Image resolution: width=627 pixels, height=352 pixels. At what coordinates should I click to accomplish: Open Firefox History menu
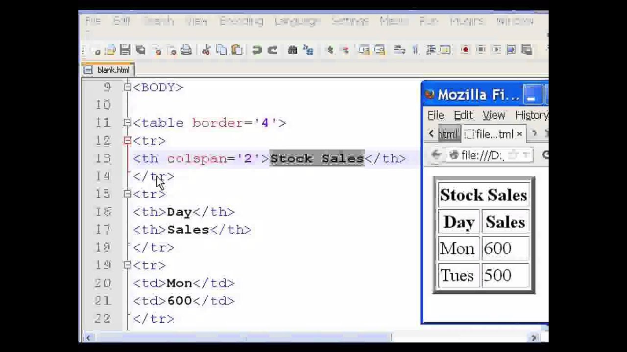(x=531, y=115)
